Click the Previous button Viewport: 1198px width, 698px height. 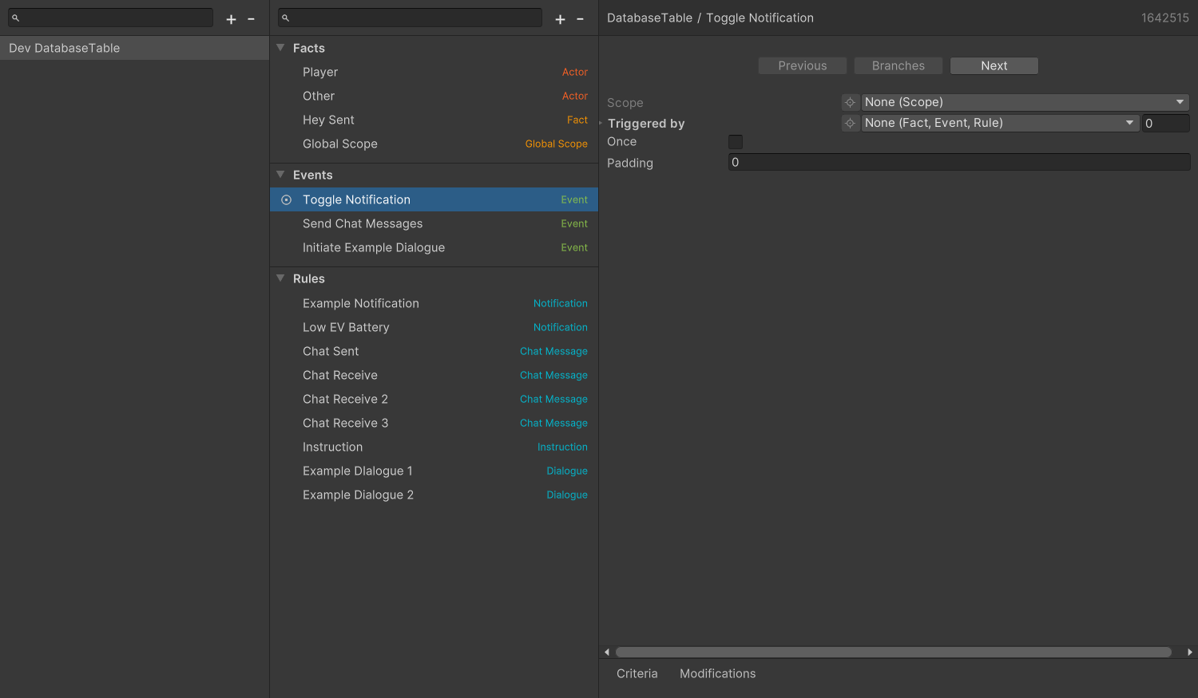(x=803, y=65)
